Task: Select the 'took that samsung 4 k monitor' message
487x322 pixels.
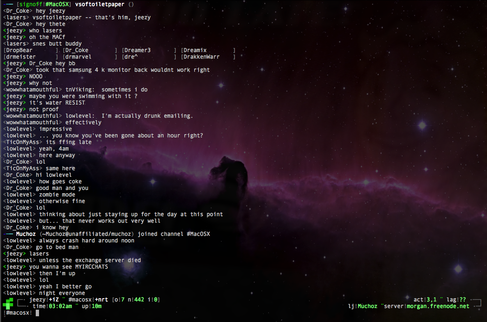Action: pyautogui.click(x=123, y=70)
